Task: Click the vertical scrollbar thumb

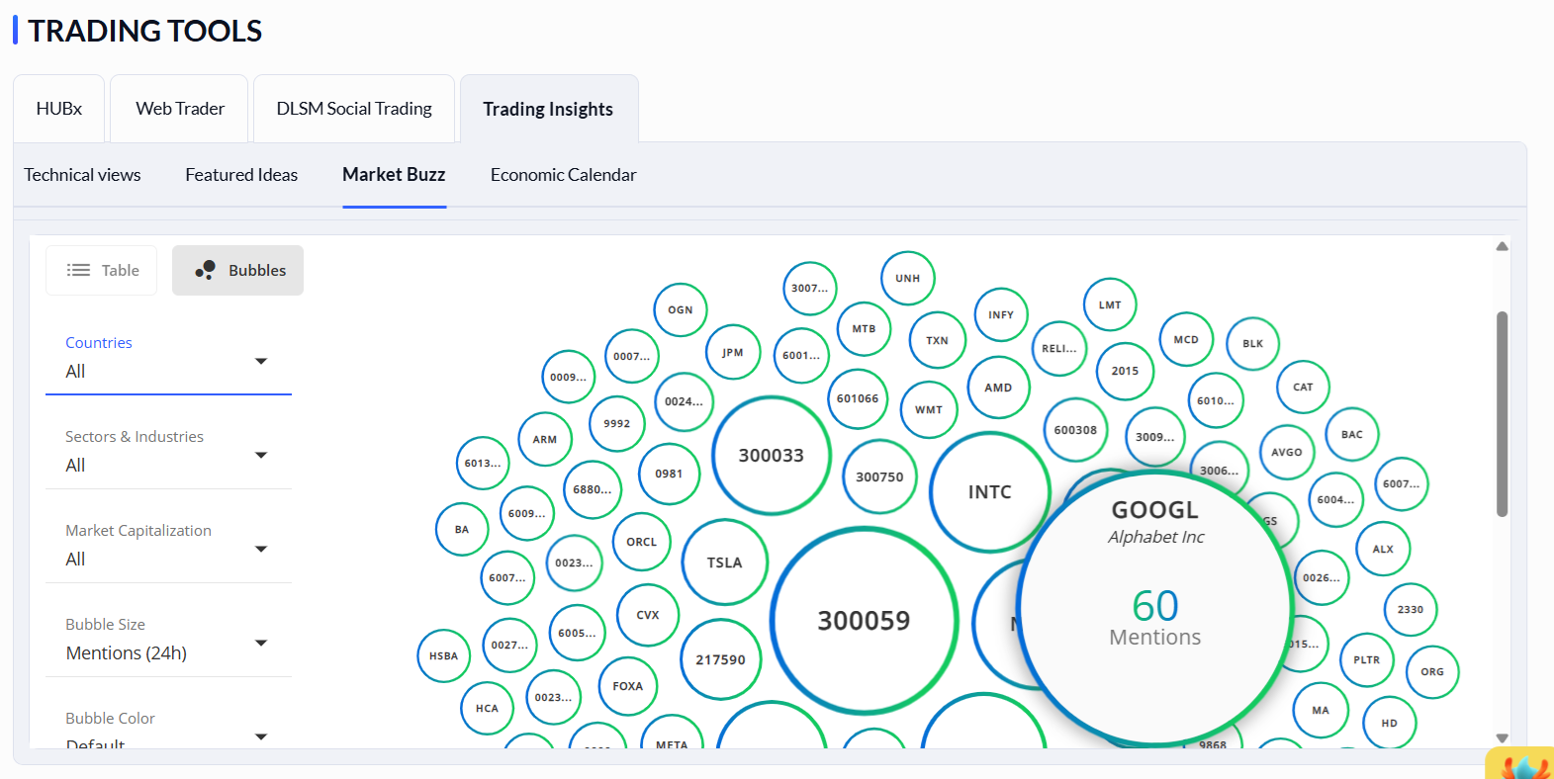Action: click(1502, 414)
